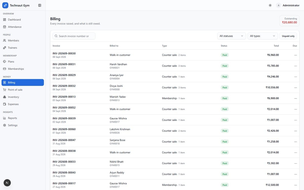
Task: Click billed-to name Nikhil Bhatt
Action: point(117,162)
